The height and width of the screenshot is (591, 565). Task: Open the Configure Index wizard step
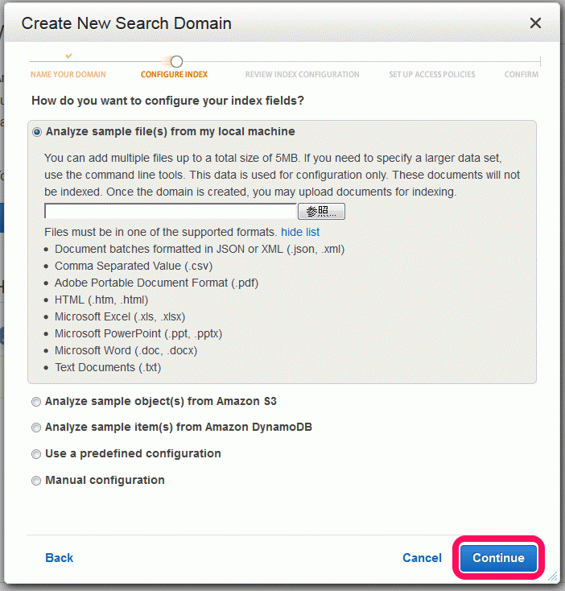click(174, 74)
